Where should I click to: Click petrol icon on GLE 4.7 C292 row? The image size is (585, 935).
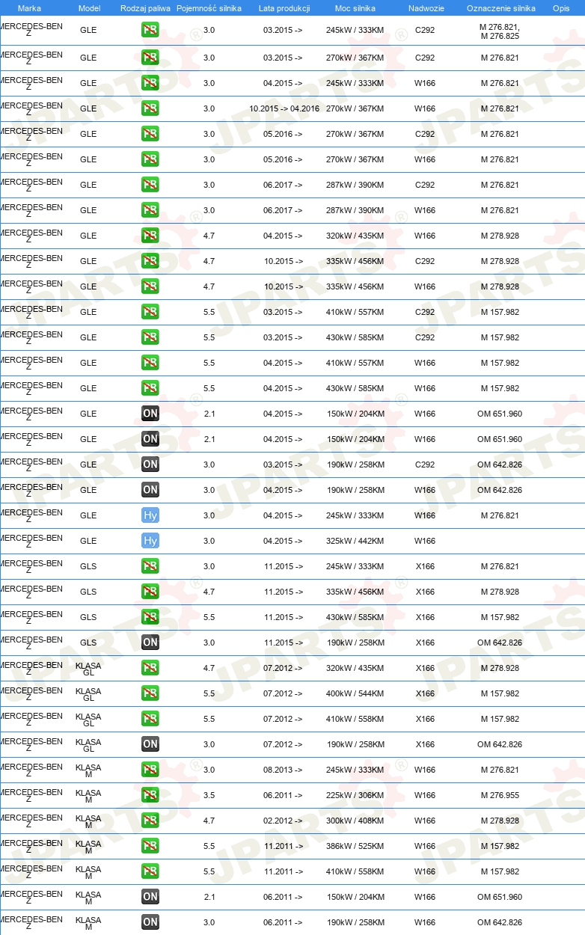(x=150, y=261)
